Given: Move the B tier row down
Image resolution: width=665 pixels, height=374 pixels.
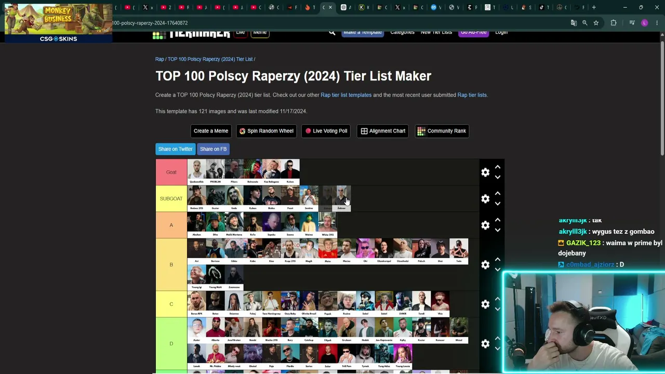Looking at the screenshot, I should 498,270.
